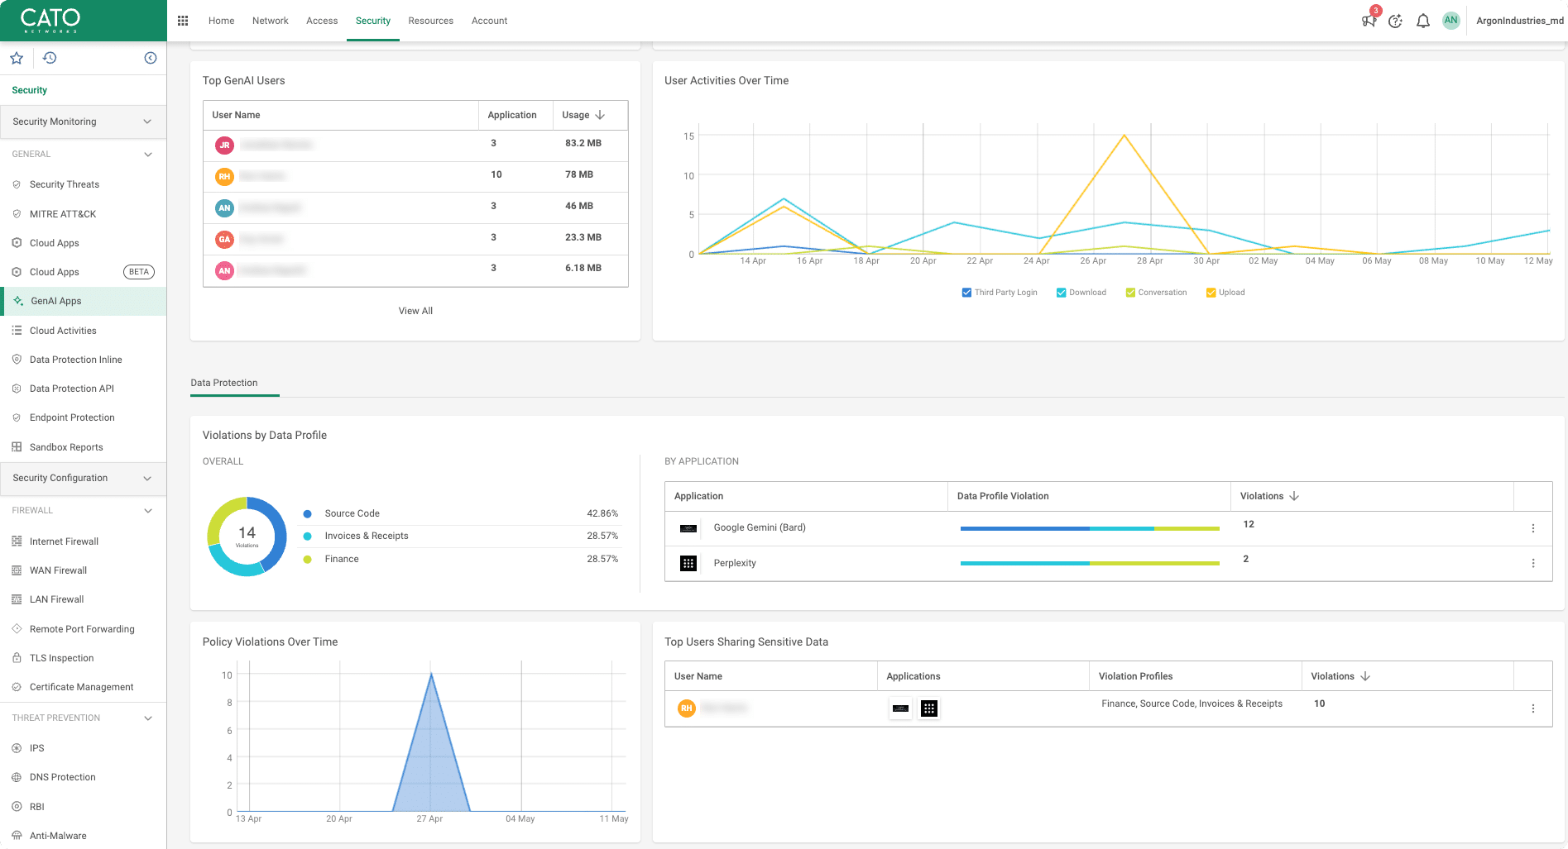The image size is (1568, 849).
Task: Click Invoices & Receipts legend entry
Action: tap(367, 536)
